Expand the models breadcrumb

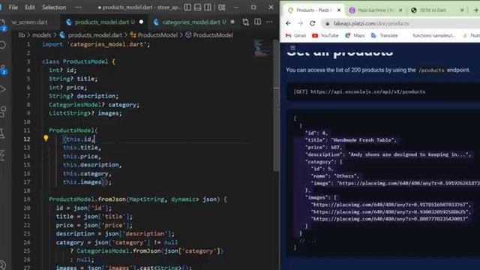41,35
